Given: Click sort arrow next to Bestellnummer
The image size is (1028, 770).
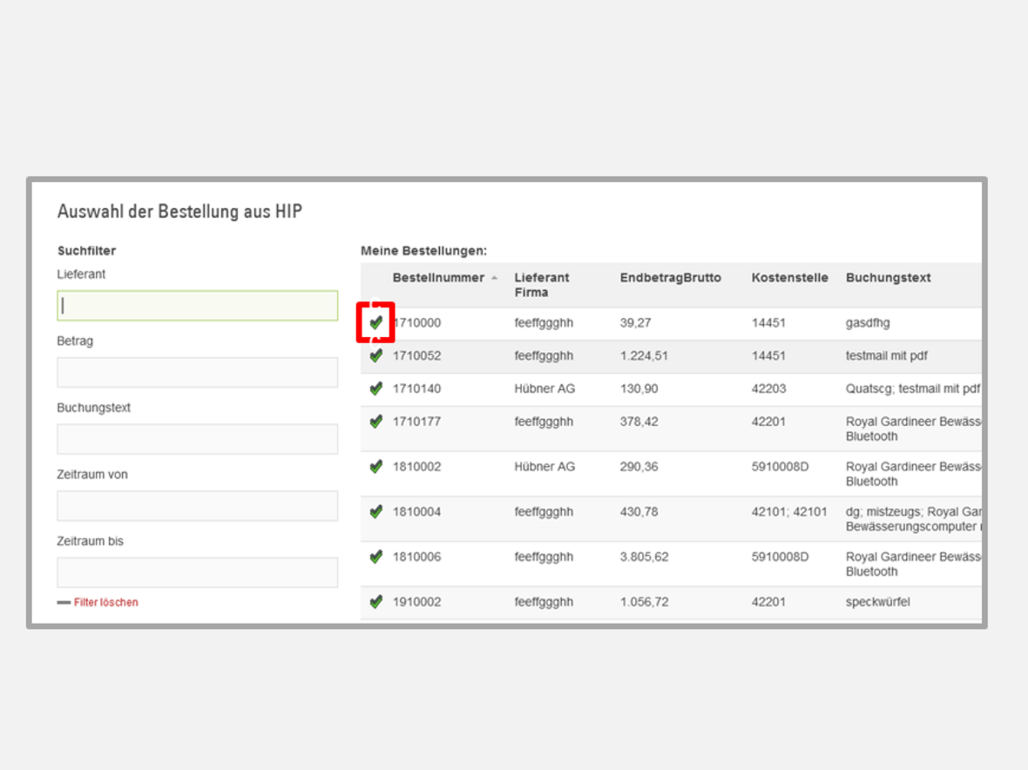Looking at the screenshot, I should click(x=495, y=279).
